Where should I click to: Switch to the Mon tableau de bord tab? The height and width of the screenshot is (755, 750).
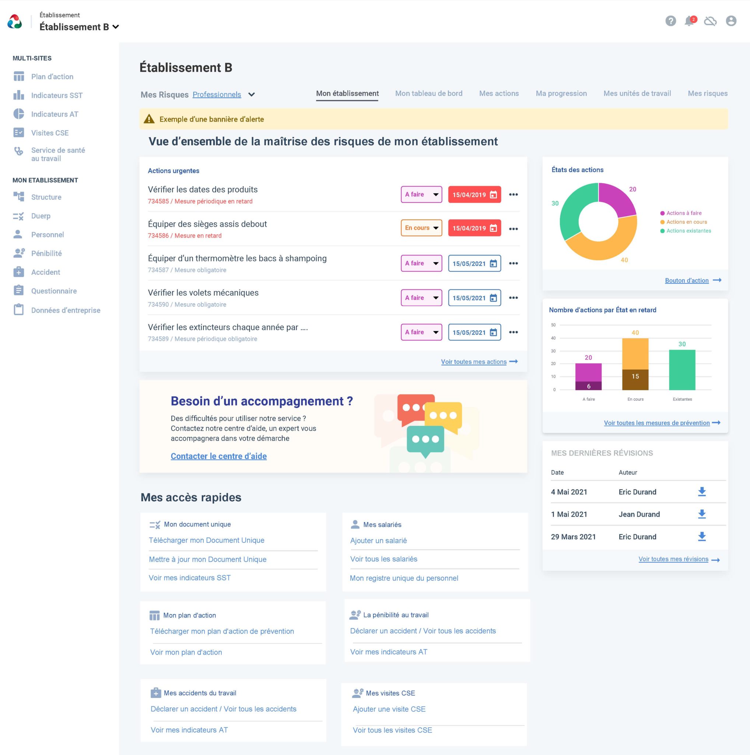(x=428, y=93)
